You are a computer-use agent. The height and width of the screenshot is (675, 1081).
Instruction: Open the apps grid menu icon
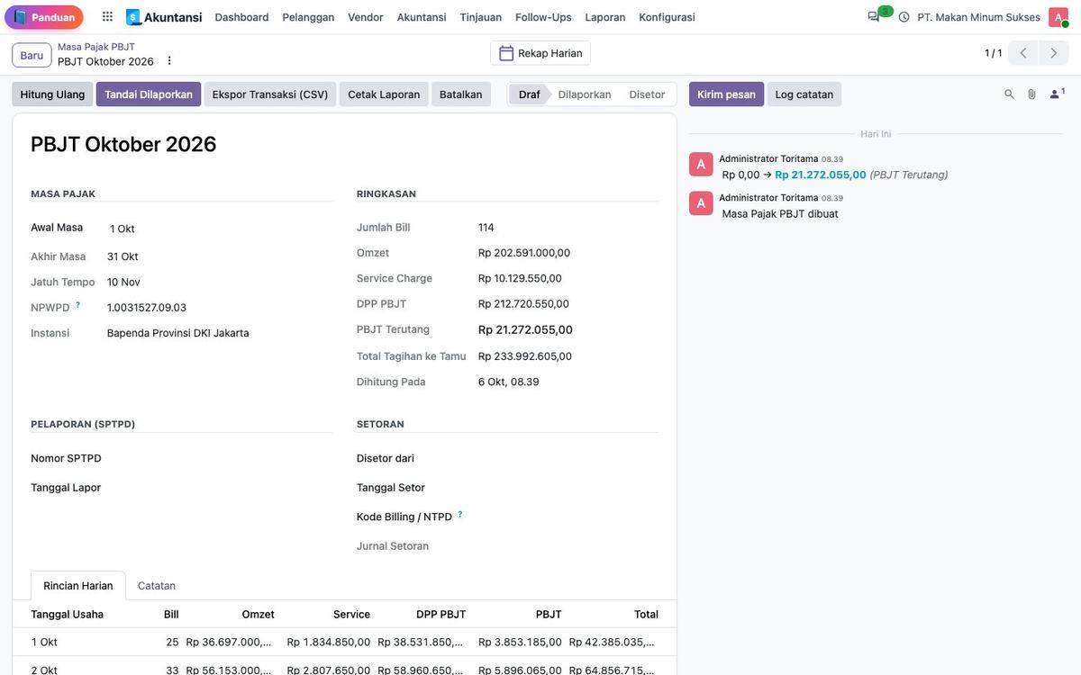point(107,17)
